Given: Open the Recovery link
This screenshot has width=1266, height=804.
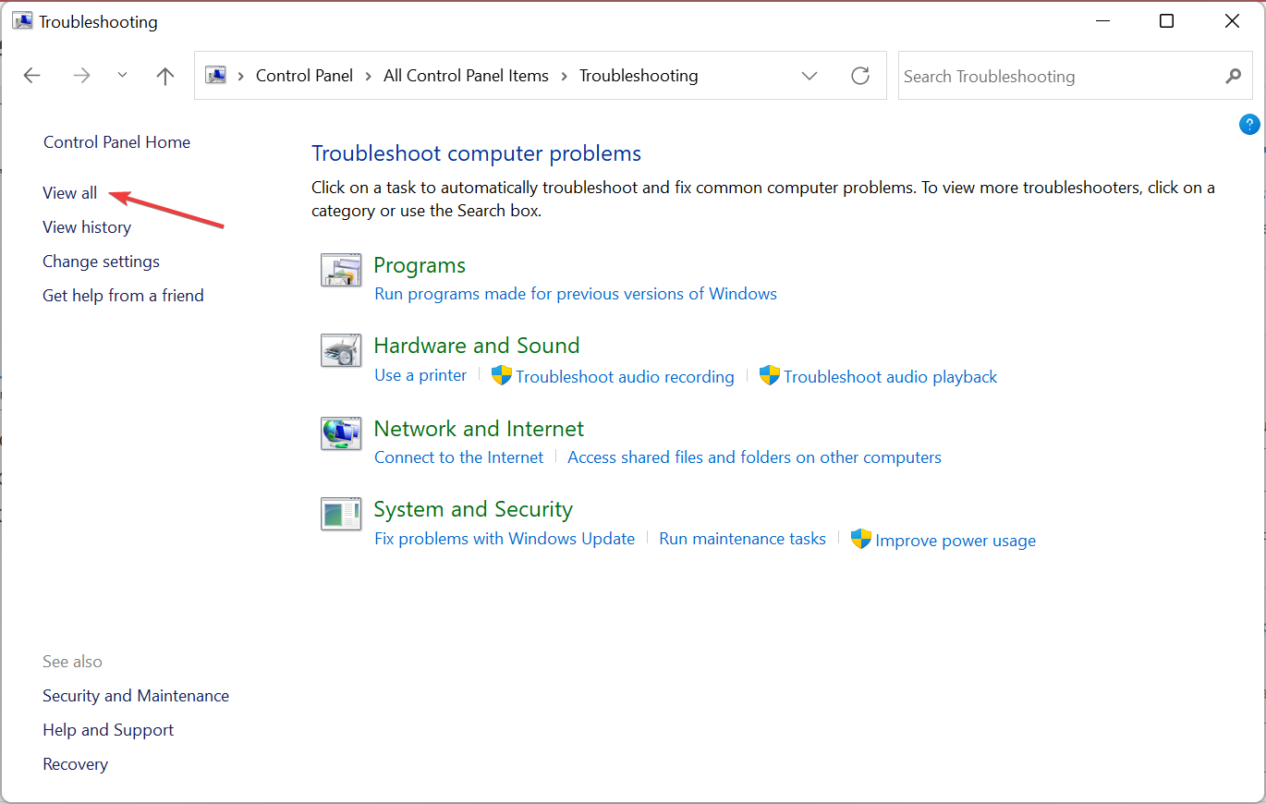Looking at the screenshot, I should click(75, 764).
